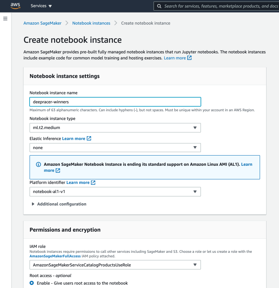Click the external link icon in the AL1 notice
The width and height of the screenshot is (279, 288).
[58, 171]
